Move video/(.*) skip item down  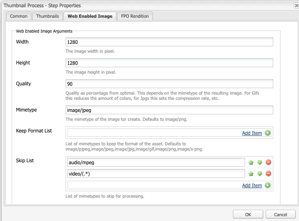click(x=260, y=174)
